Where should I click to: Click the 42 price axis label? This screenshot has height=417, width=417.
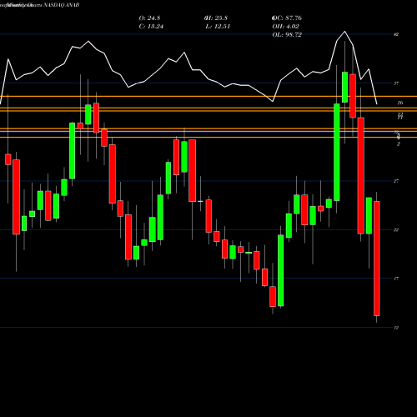pyautogui.click(x=396, y=34)
